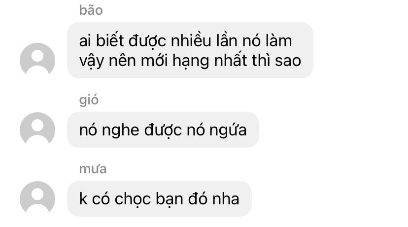The image size is (408, 227).
Task: Select mưa's profile avatar icon
Action: (x=37, y=198)
